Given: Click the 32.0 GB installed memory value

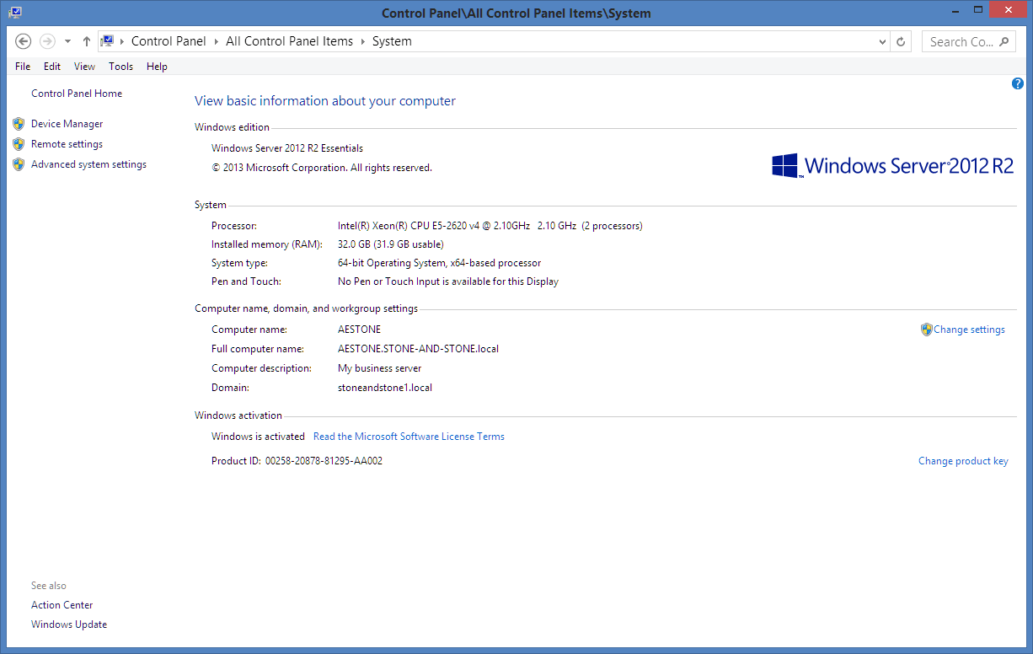Looking at the screenshot, I should (x=390, y=244).
